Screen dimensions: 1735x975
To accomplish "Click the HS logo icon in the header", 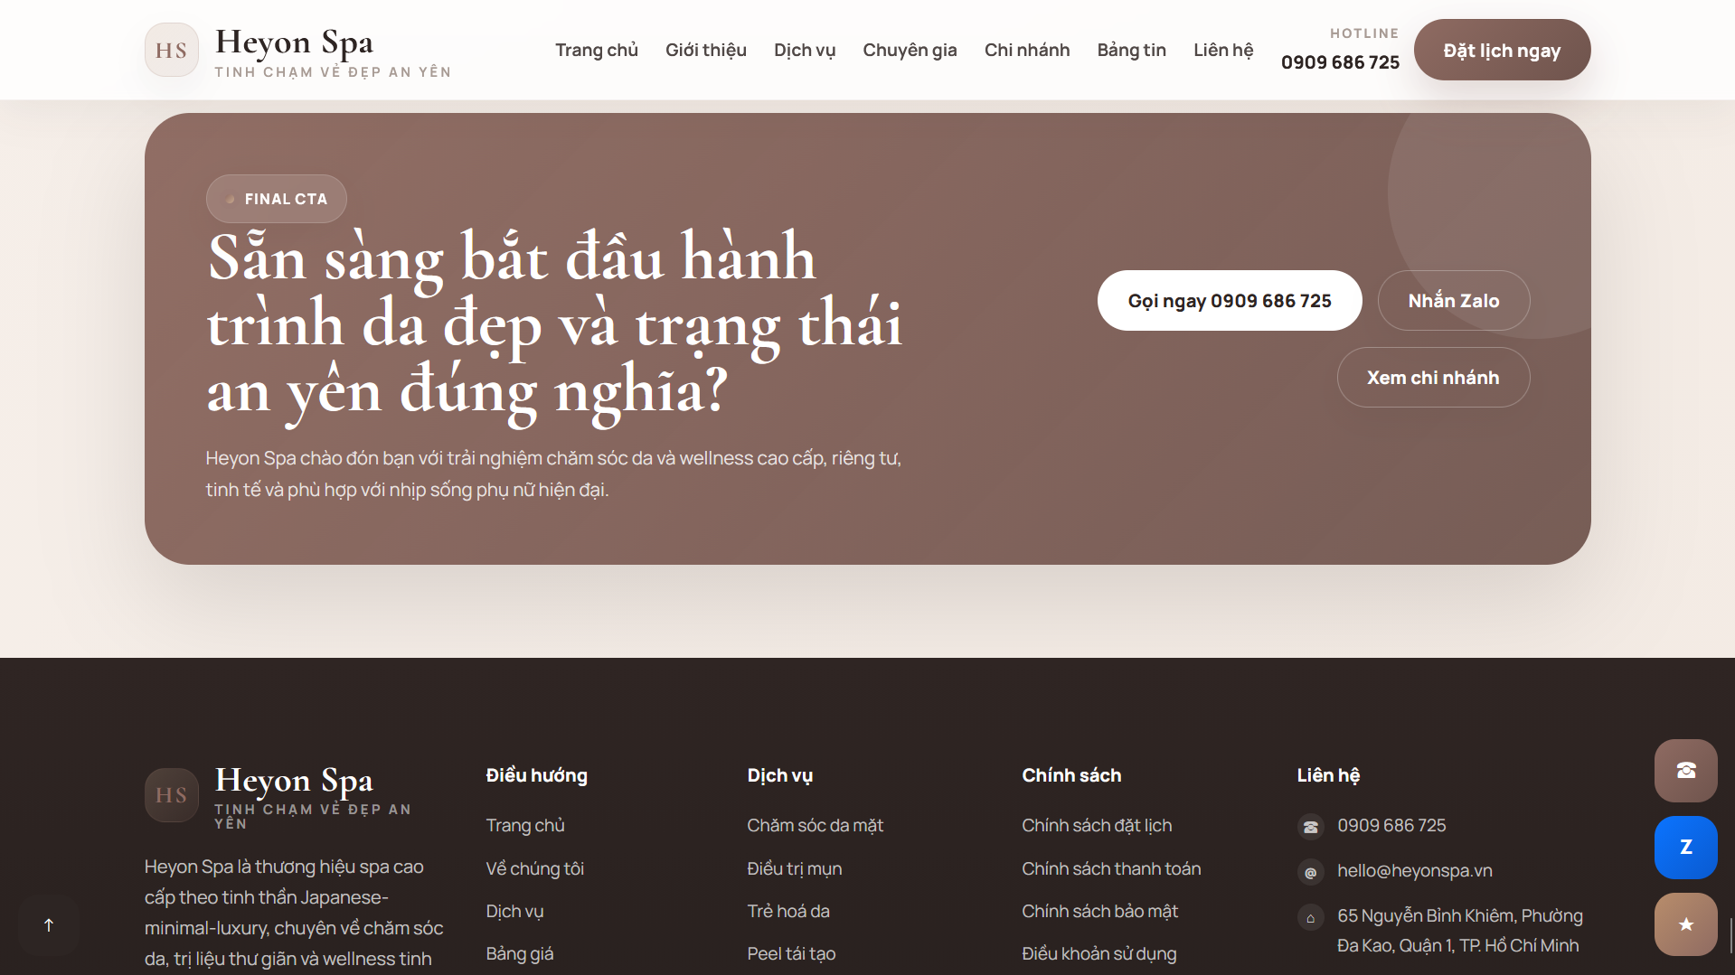I will coord(171,50).
